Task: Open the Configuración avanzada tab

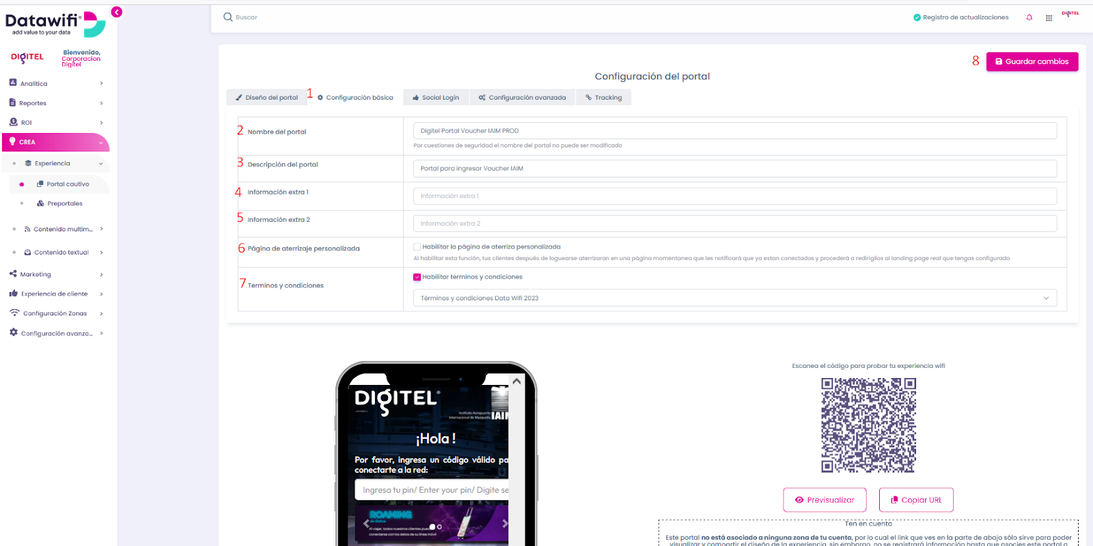Action: coord(523,98)
